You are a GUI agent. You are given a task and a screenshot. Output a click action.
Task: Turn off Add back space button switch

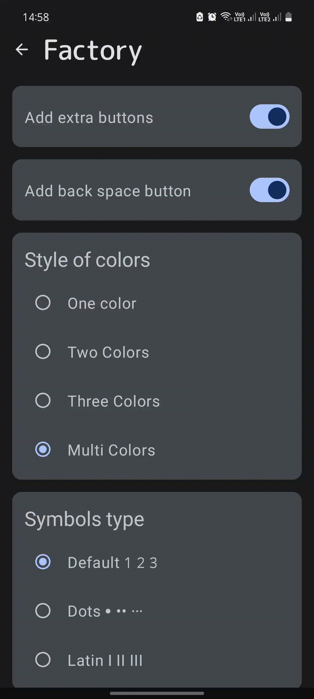[x=270, y=190]
